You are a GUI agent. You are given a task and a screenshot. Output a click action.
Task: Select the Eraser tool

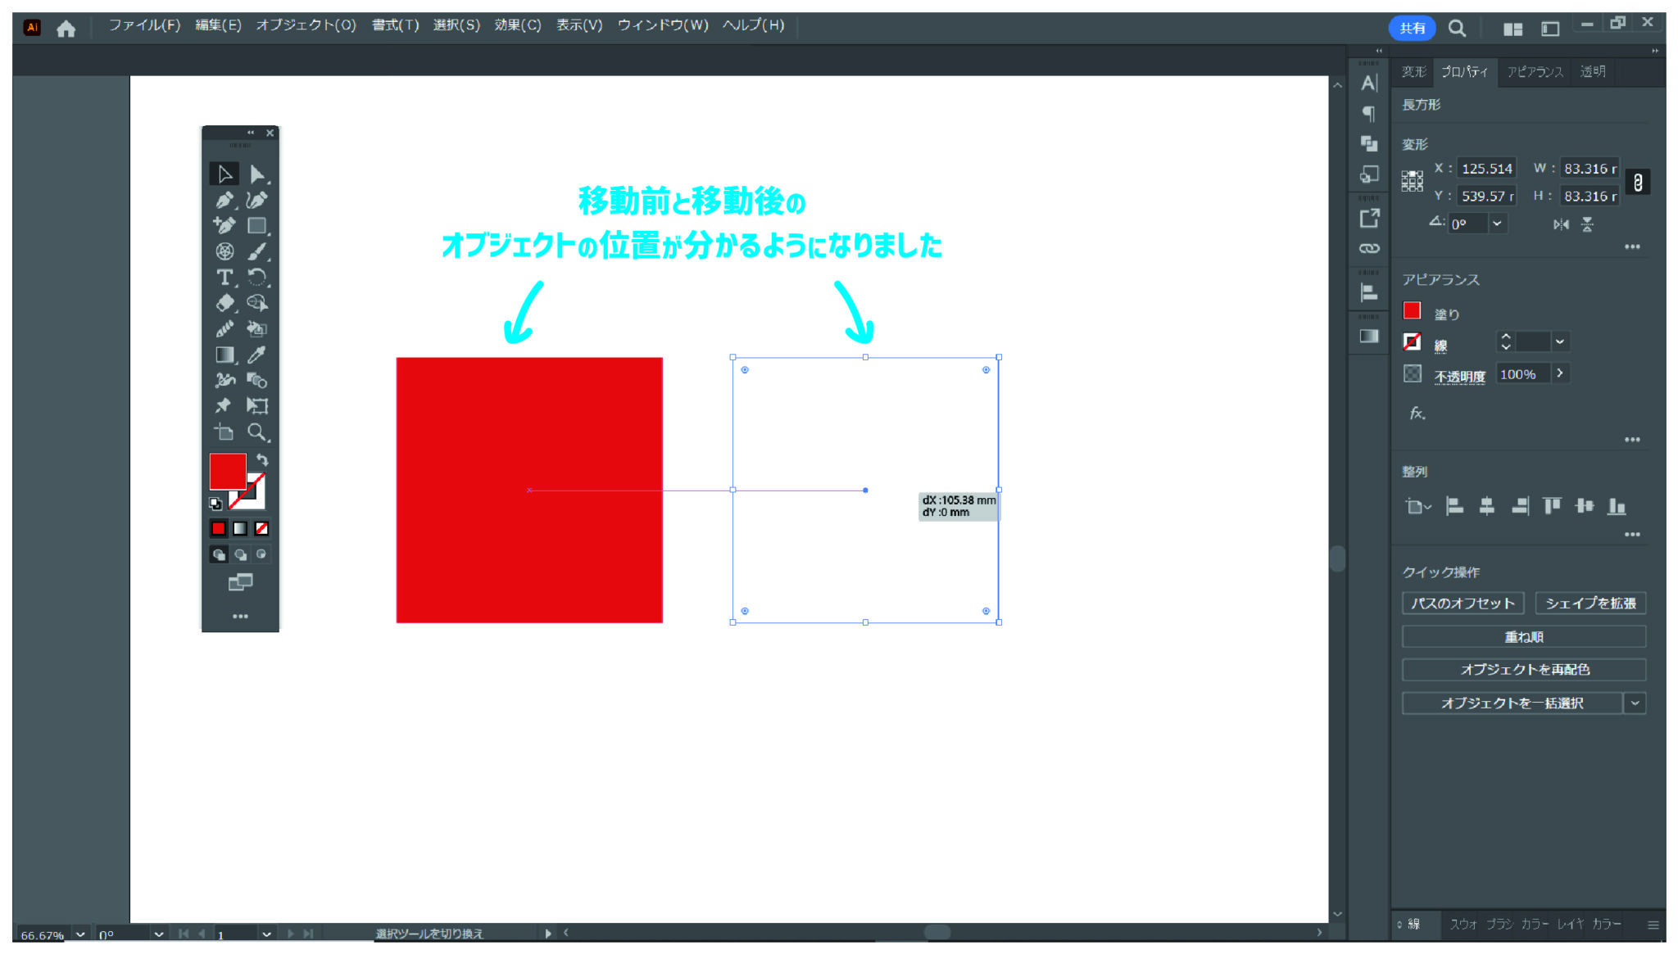point(224,304)
